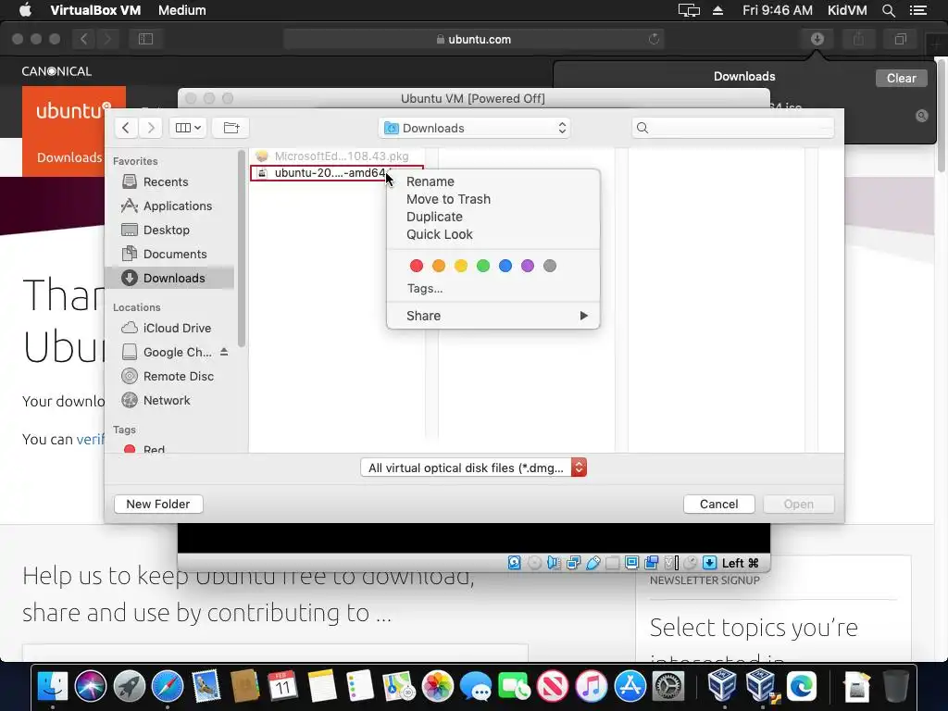Apply the green tag color
The height and width of the screenshot is (711, 948).
(483, 266)
